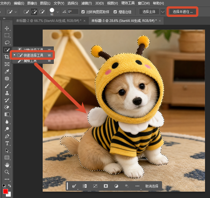Open the 滤镜(T) menu

click(x=86, y=3)
